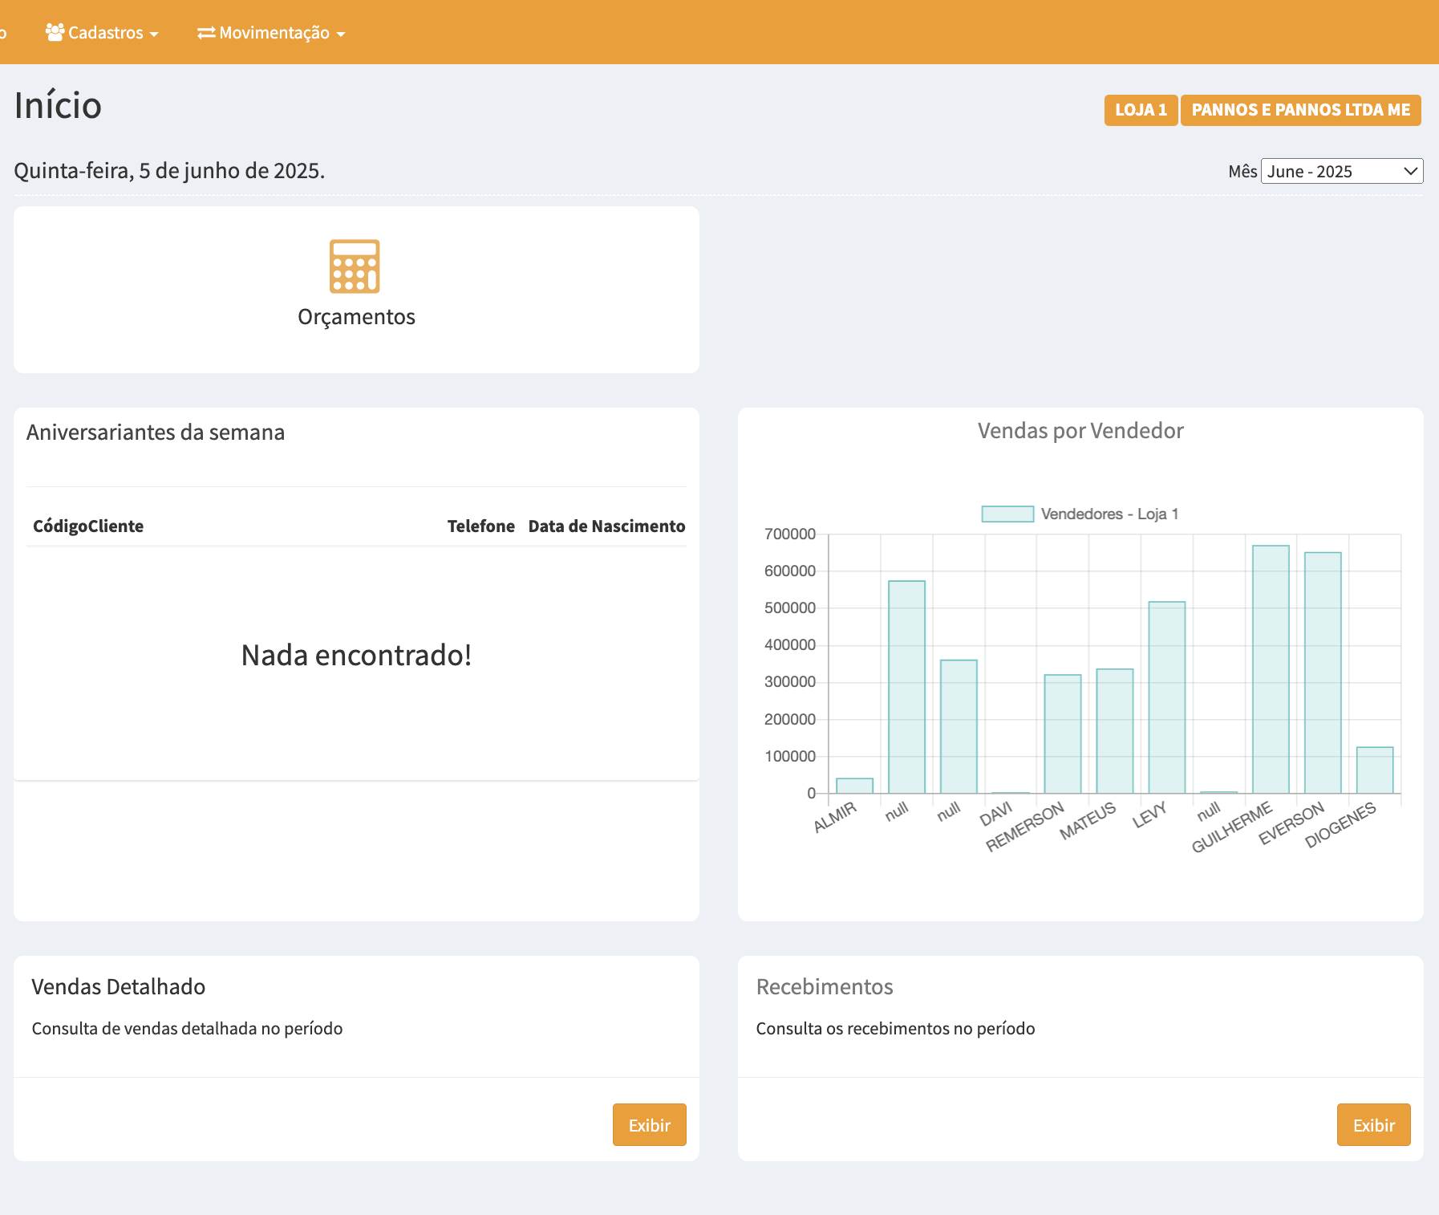Click the Cadastros users icon

(55, 32)
